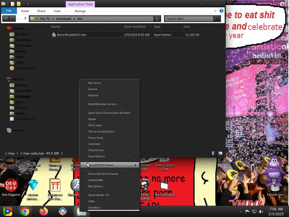The width and height of the screenshot is (289, 217).
Task: Show hidden tray icons arrow
Action: point(240,212)
